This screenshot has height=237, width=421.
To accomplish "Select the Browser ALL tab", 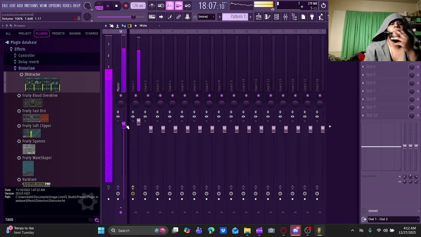I will coord(8,33).
